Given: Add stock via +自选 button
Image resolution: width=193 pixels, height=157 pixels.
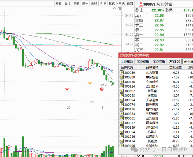Looking at the screenshot, I should 121,3.
